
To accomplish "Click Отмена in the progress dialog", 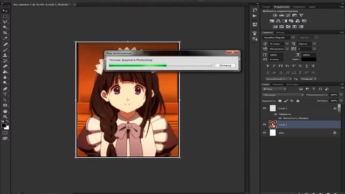I will tap(225, 66).
